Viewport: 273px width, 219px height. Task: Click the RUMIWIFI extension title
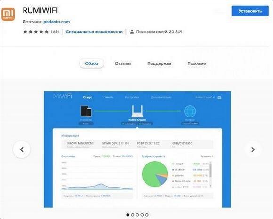point(40,10)
